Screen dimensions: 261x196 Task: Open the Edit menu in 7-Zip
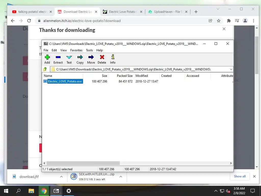[54, 50]
